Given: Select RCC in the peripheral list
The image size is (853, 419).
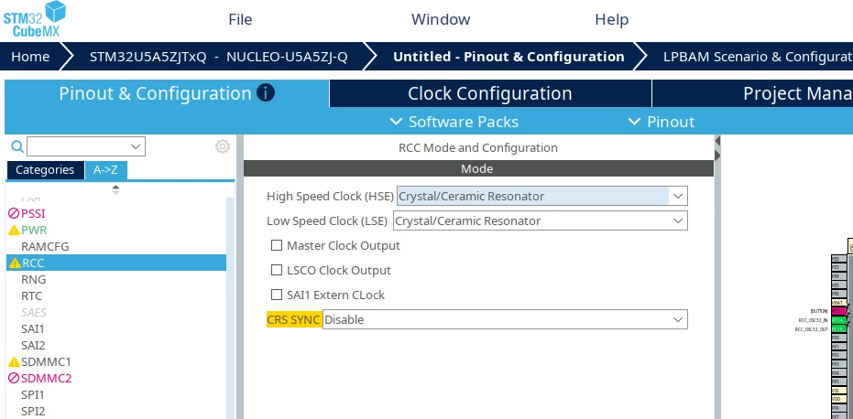Looking at the screenshot, I should (x=116, y=263).
